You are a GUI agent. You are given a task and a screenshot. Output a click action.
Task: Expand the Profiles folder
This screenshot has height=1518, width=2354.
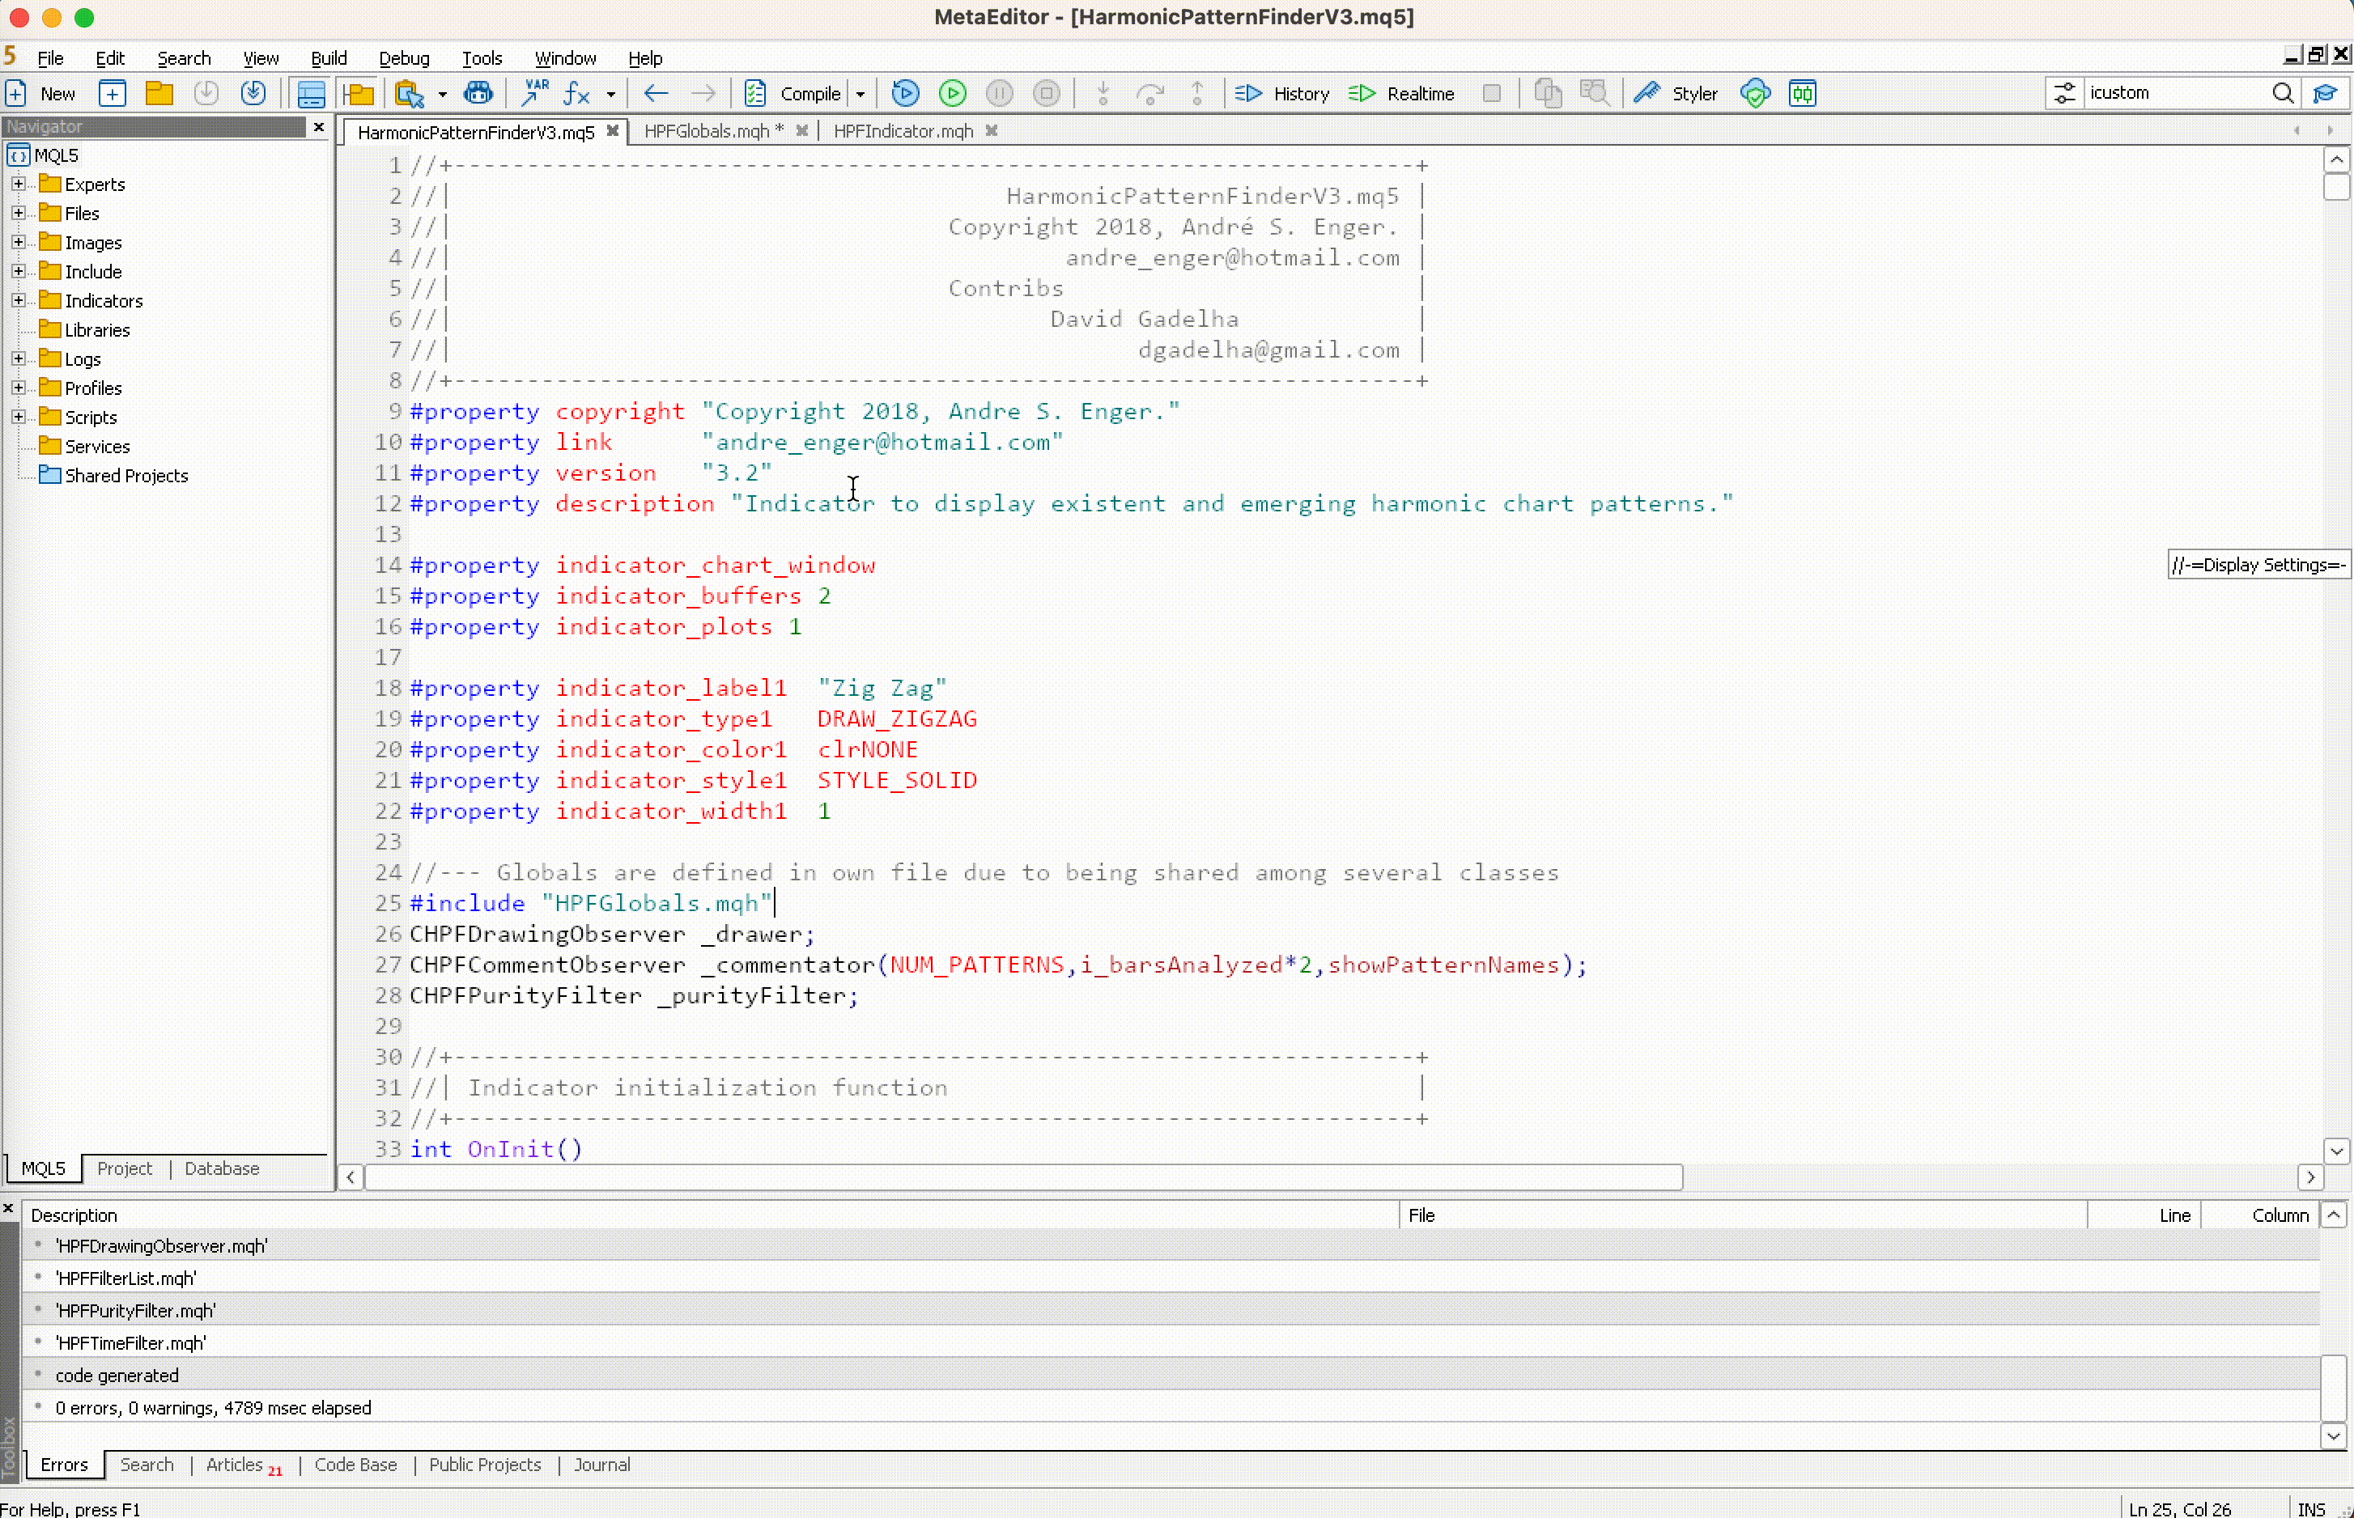coord(18,388)
